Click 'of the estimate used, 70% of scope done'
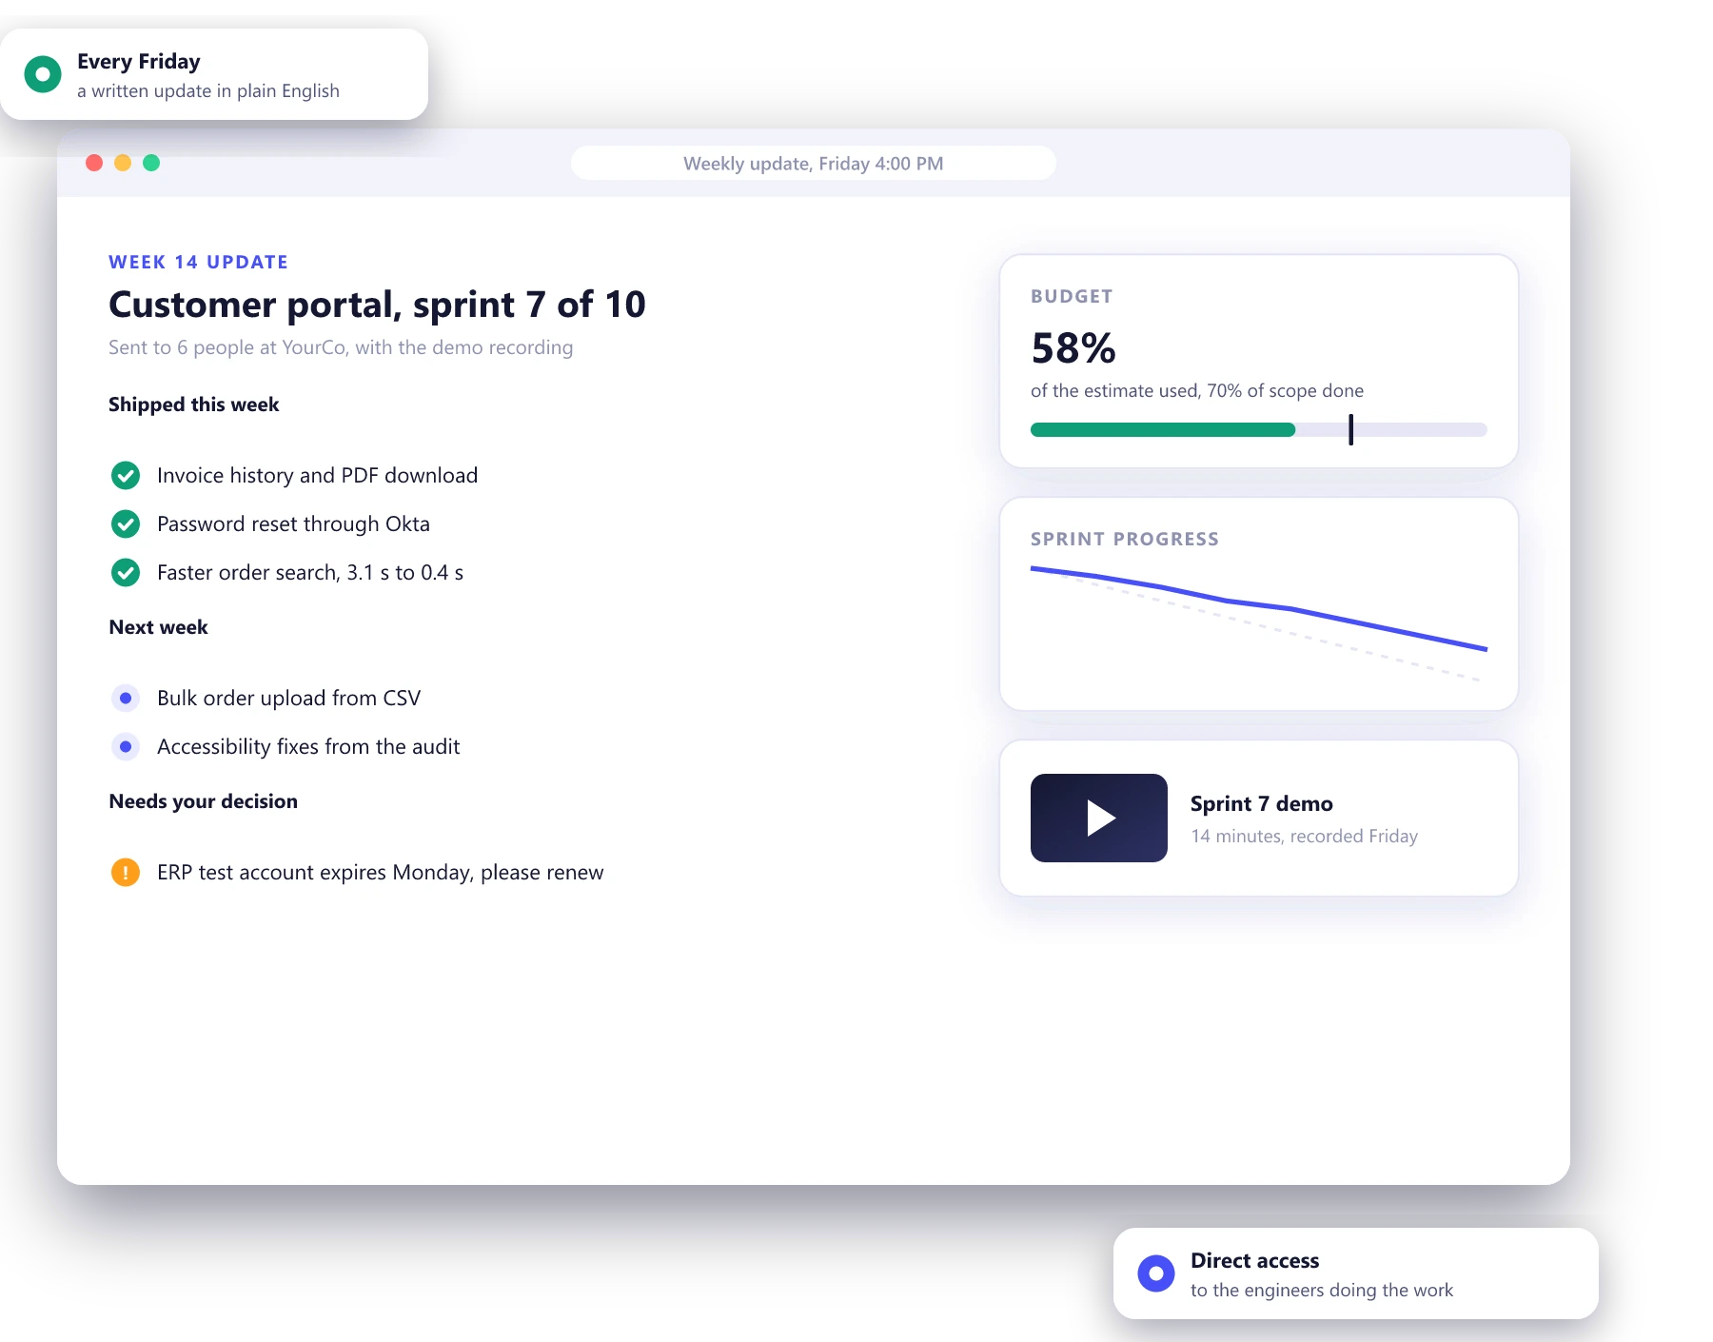The height and width of the screenshot is (1342, 1713). tap(1197, 390)
